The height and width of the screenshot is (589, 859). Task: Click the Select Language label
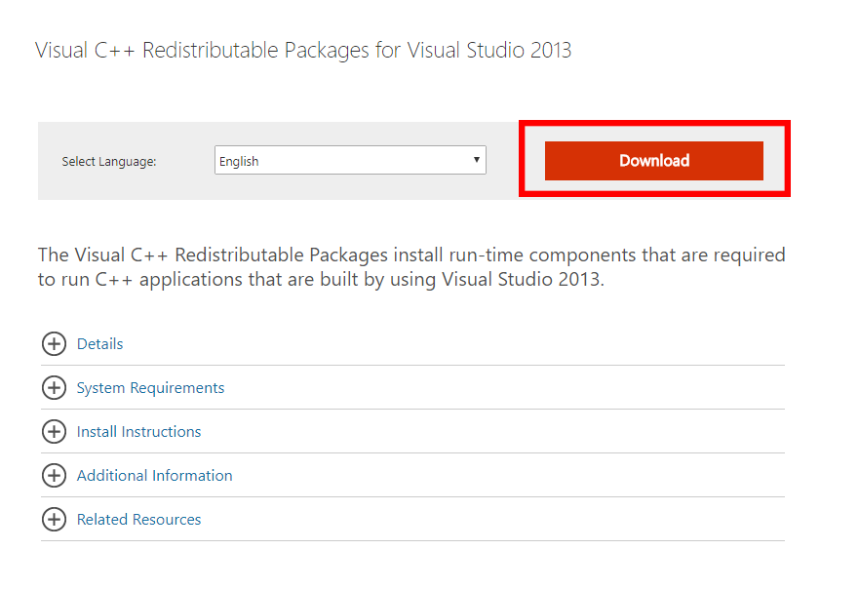point(109,162)
